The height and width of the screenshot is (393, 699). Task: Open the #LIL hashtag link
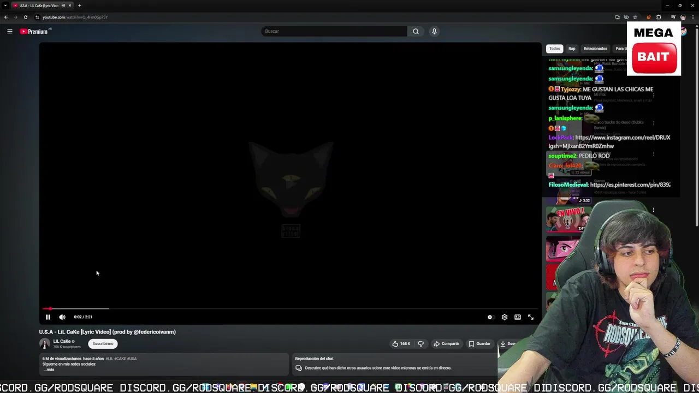click(x=109, y=359)
